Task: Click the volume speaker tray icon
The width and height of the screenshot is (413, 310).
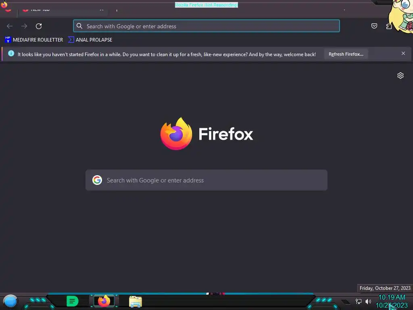Action: [x=368, y=301]
